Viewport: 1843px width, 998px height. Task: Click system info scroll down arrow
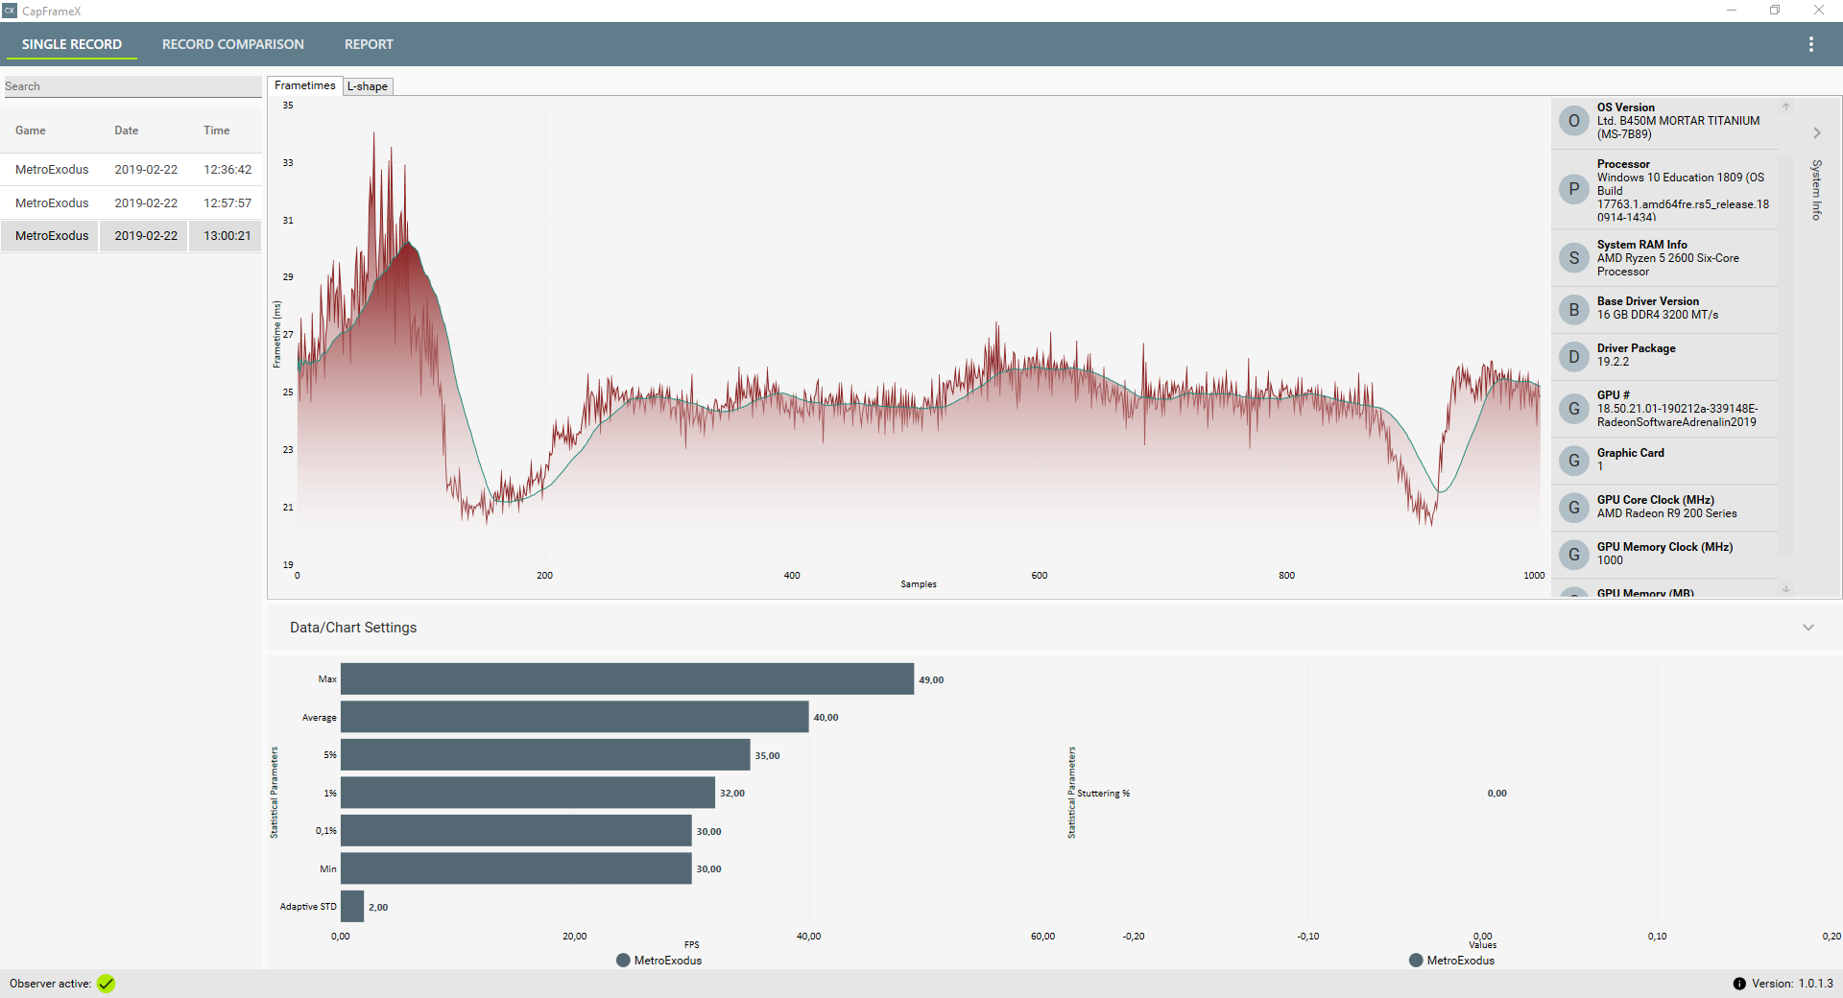[x=1786, y=589]
